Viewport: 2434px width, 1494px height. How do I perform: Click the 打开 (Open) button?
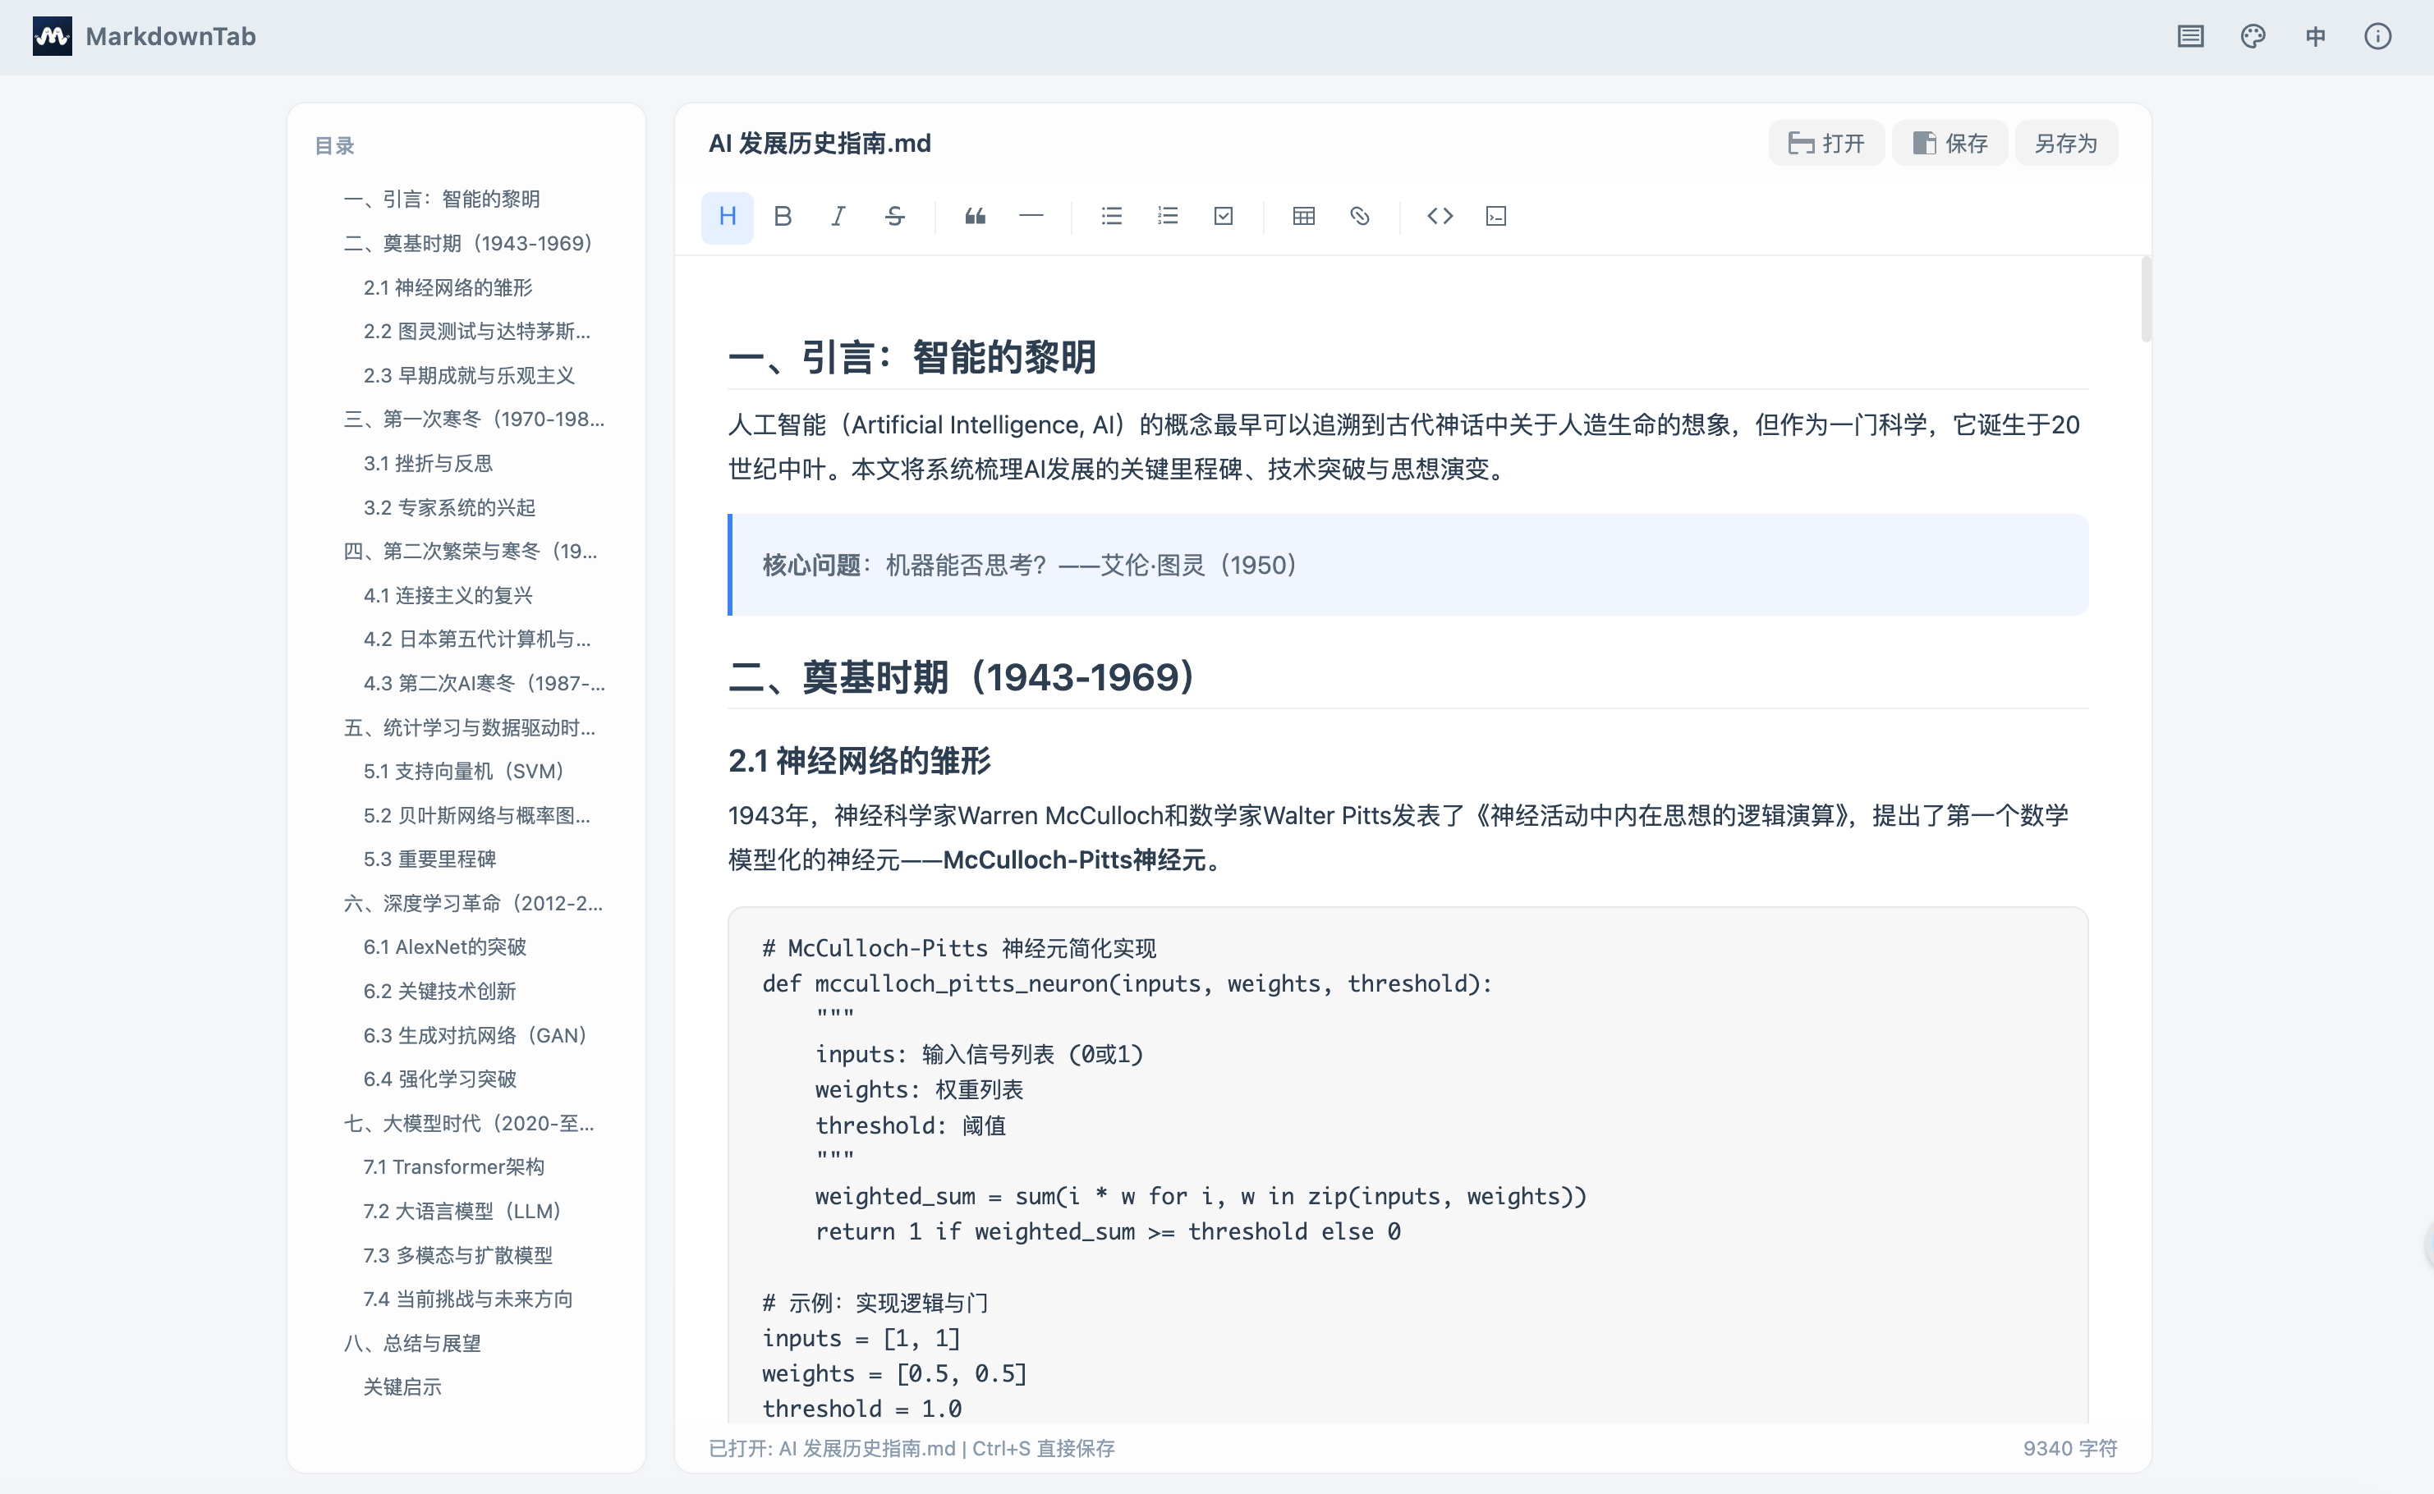tap(1826, 144)
